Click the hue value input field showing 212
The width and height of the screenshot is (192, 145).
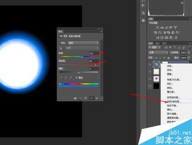point(94,53)
